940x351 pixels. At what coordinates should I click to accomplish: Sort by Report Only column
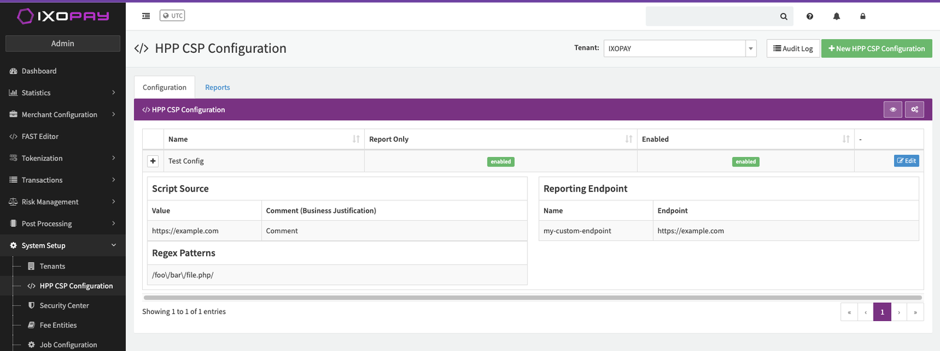(x=501, y=139)
